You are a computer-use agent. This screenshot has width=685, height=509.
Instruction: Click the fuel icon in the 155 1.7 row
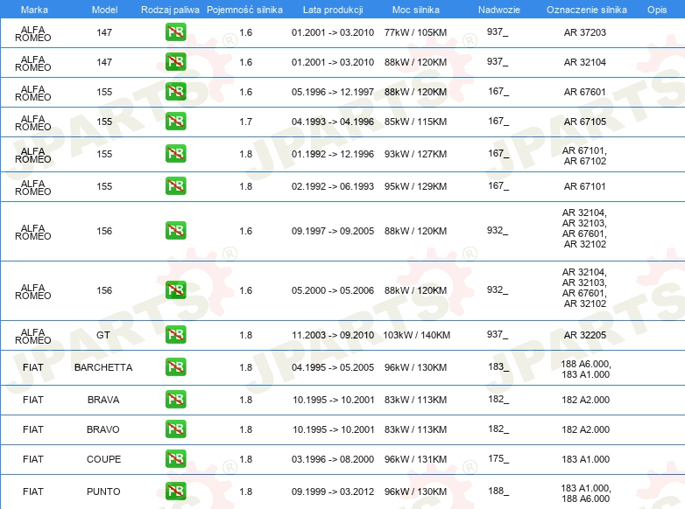(x=175, y=122)
